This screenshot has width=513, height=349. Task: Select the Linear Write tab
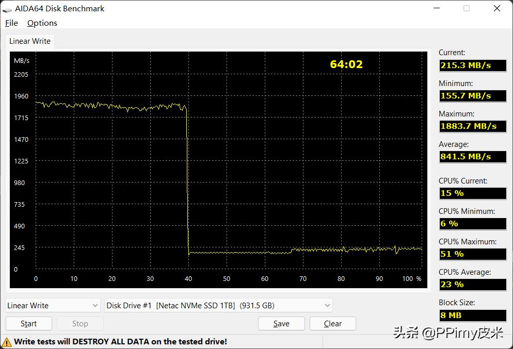30,41
